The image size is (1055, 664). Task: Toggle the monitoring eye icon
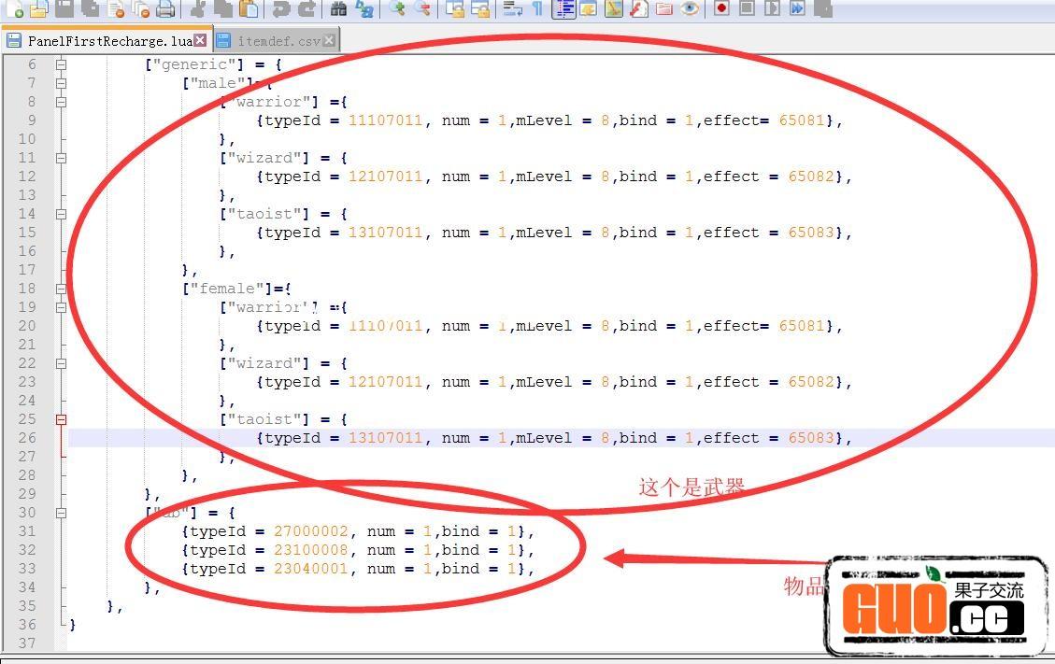pyautogui.click(x=690, y=8)
